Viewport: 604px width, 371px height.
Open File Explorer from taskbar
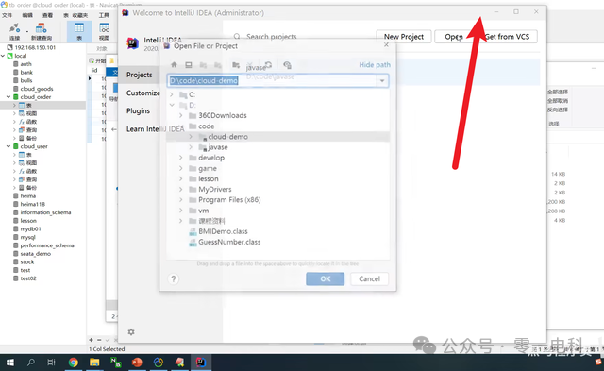(94, 363)
